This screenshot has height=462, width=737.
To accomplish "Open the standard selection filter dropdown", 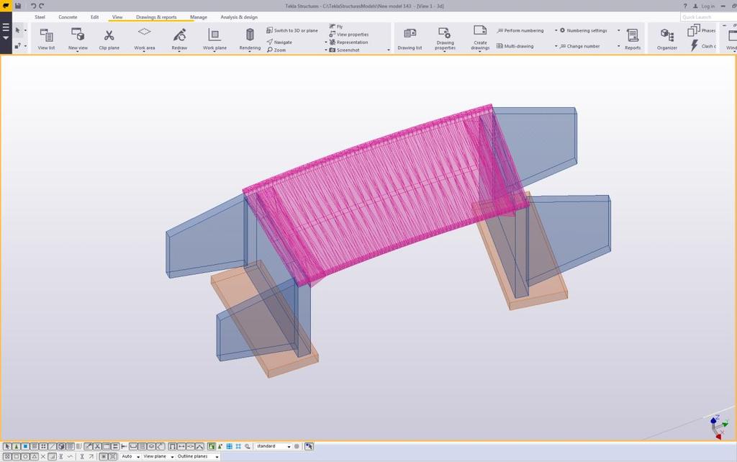I will (273, 446).
